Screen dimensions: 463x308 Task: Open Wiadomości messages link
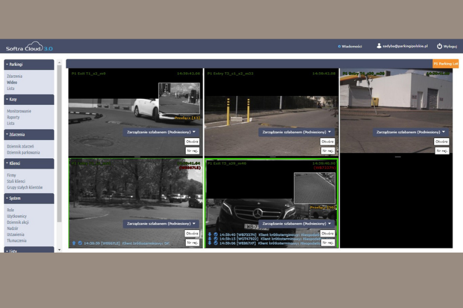[350, 46]
